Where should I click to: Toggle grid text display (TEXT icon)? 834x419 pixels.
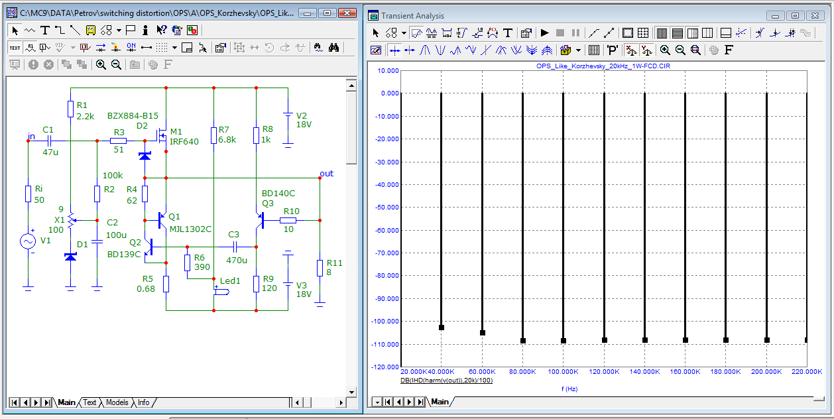[x=15, y=48]
